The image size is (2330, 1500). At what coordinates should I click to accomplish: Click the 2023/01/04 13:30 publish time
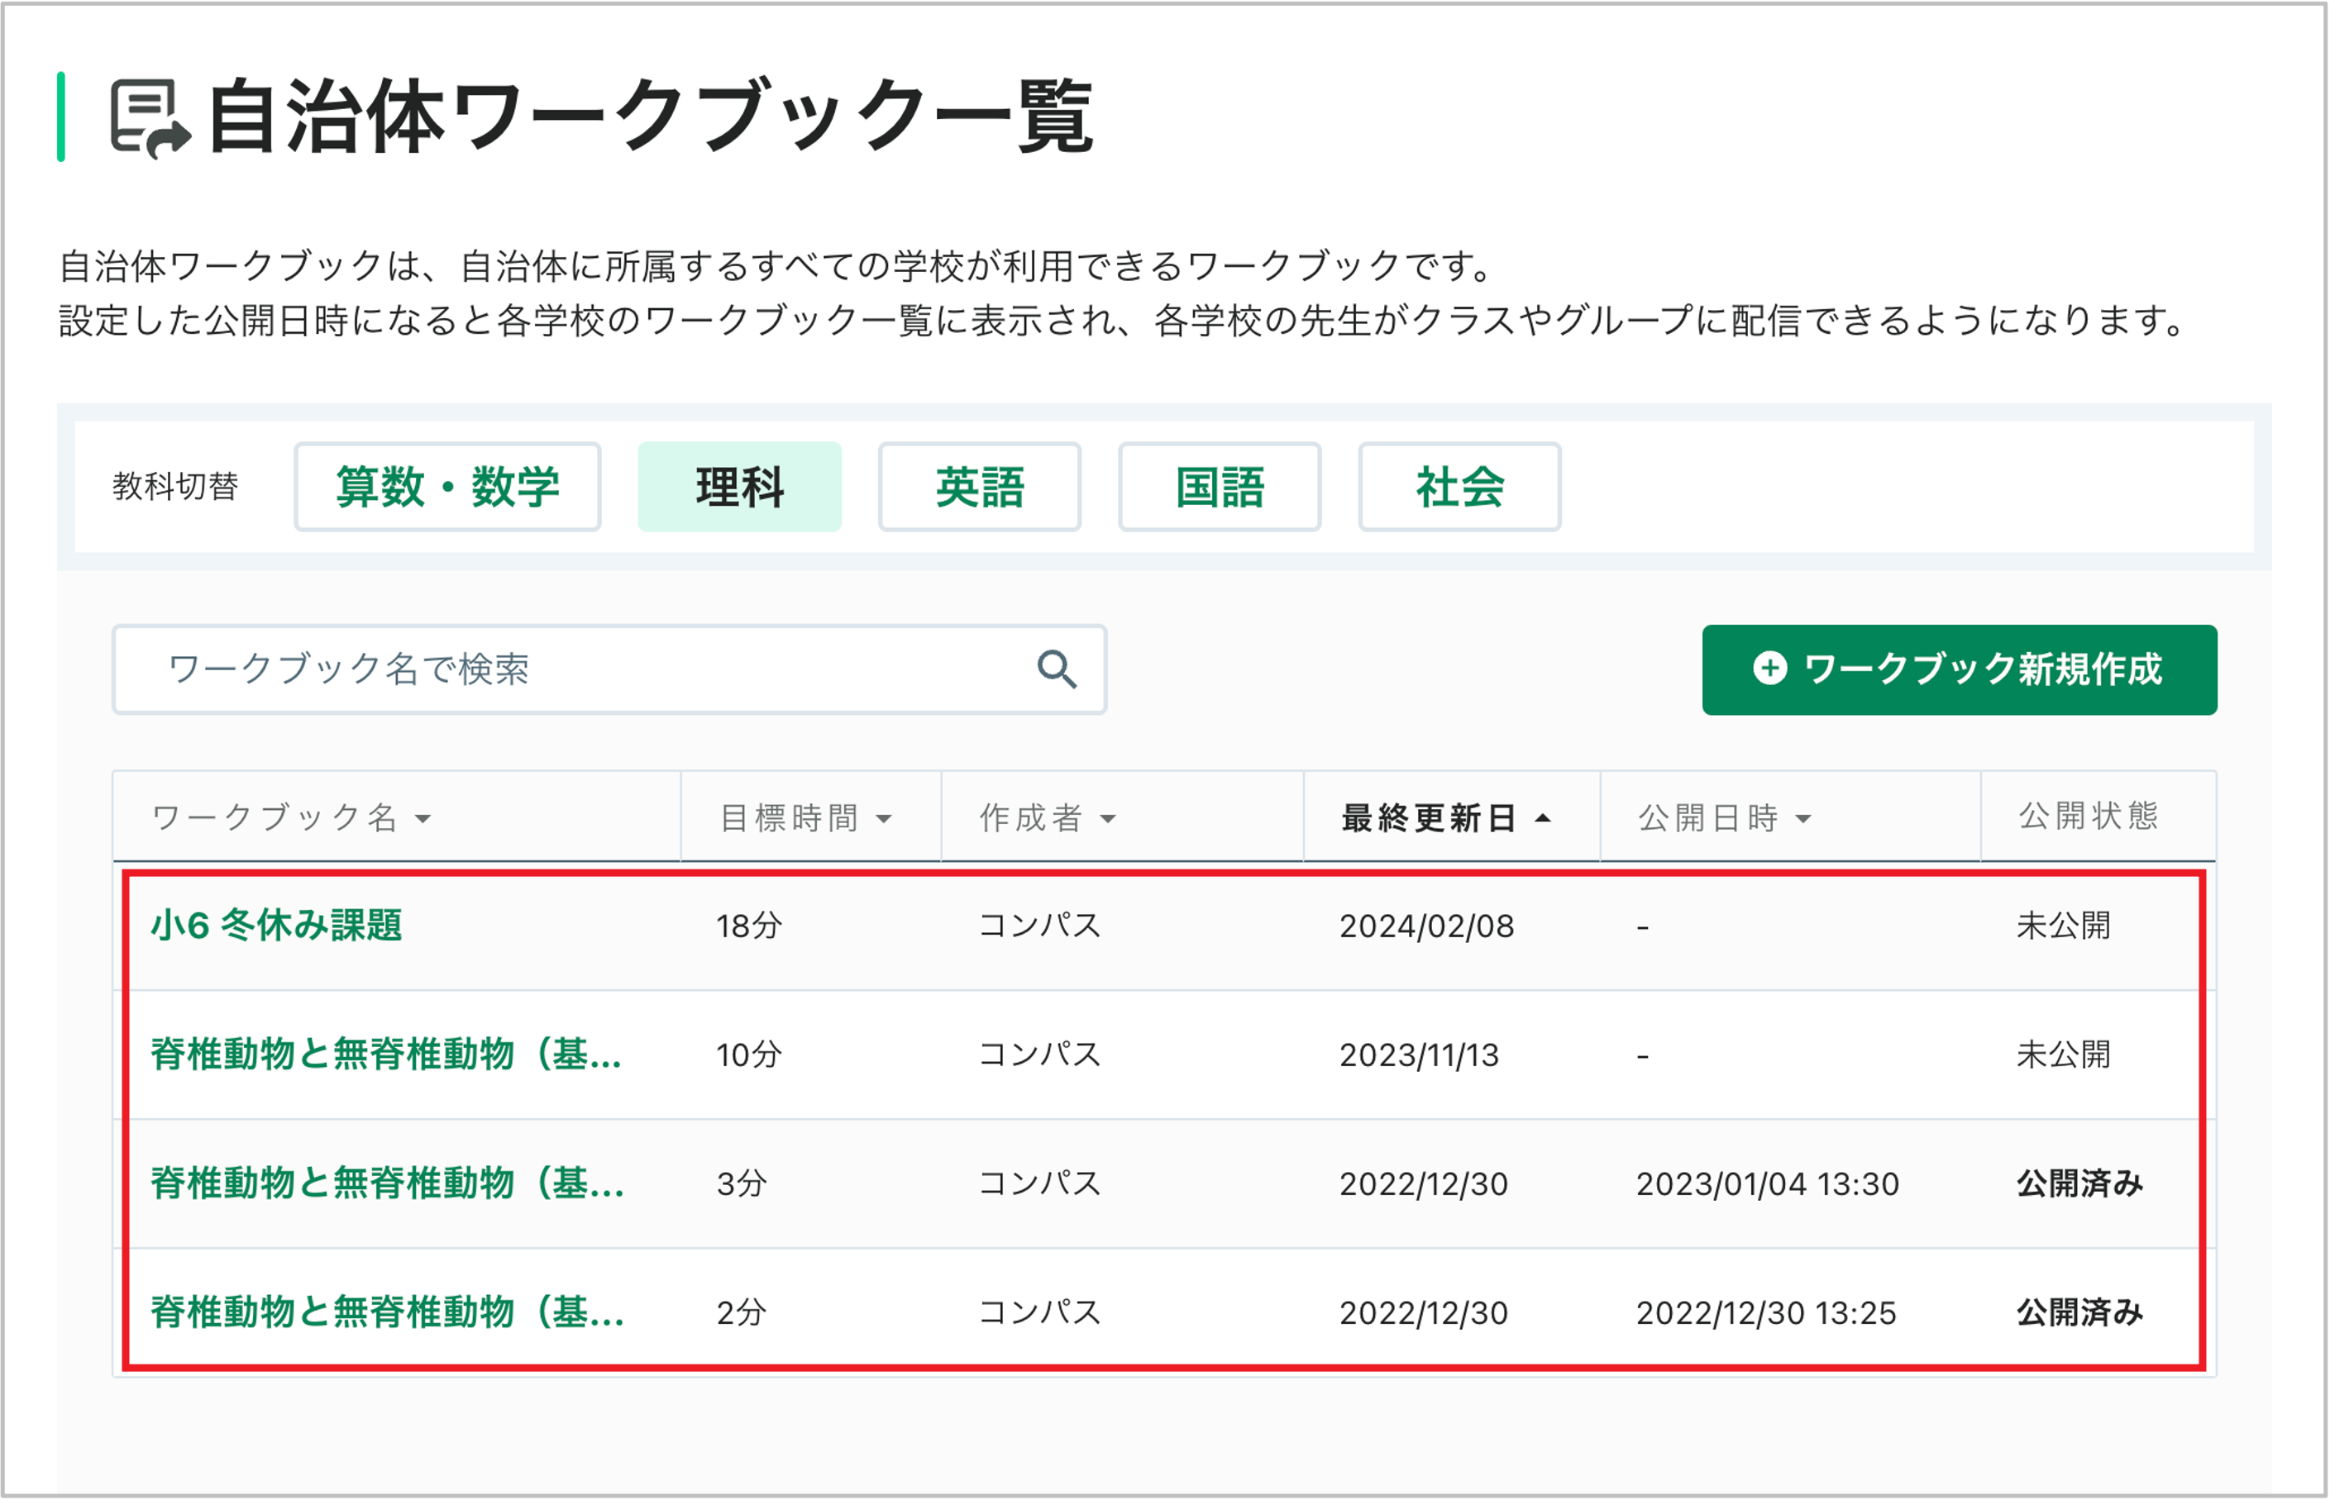point(1768,1184)
